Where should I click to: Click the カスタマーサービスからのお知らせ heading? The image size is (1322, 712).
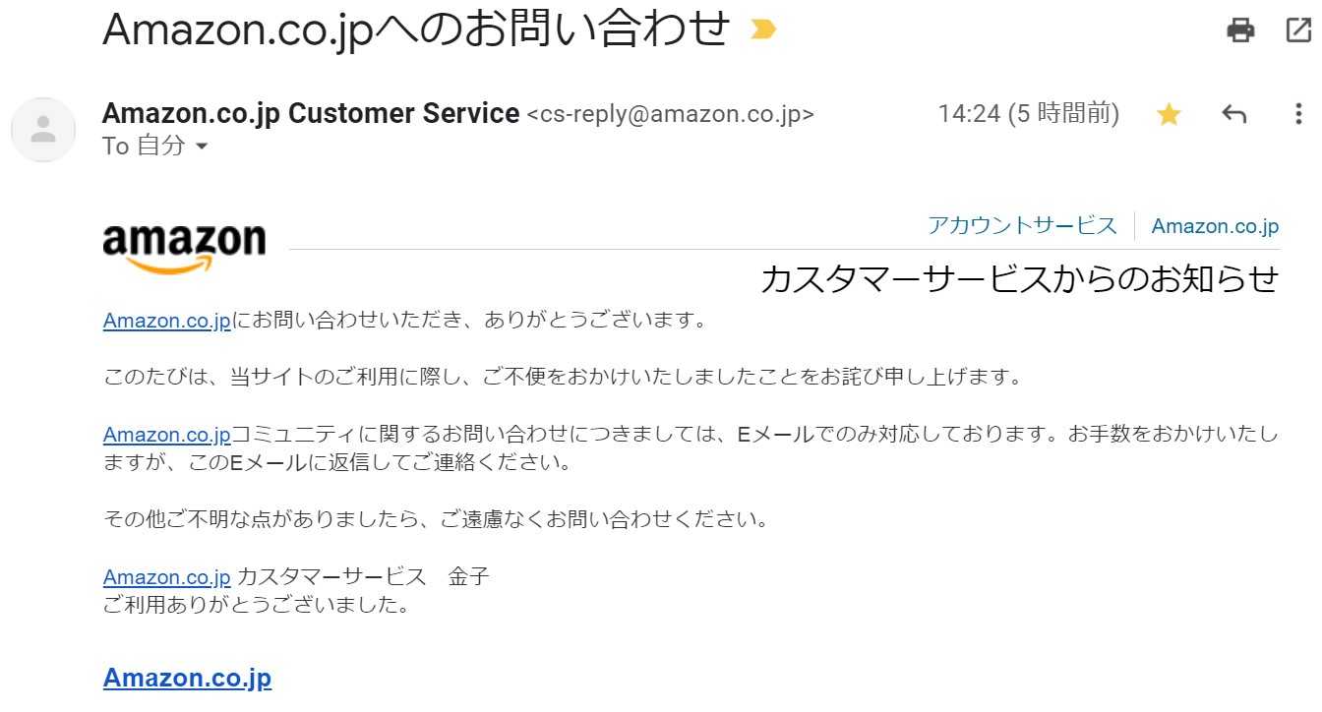[x=1019, y=279]
